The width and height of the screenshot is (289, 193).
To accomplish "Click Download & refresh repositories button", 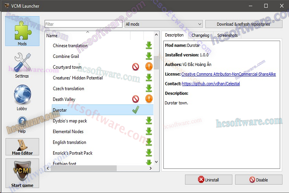I will coord(244,24).
